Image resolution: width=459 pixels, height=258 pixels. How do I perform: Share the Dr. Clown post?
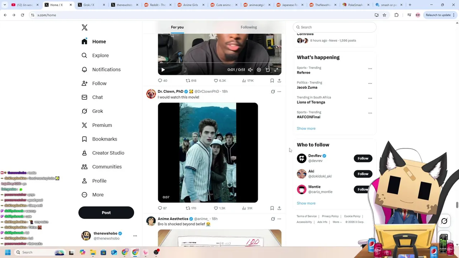pyautogui.click(x=279, y=208)
